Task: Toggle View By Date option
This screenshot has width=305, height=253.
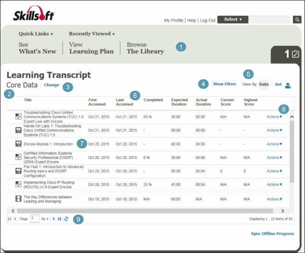Action: pyautogui.click(x=264, y=84)
